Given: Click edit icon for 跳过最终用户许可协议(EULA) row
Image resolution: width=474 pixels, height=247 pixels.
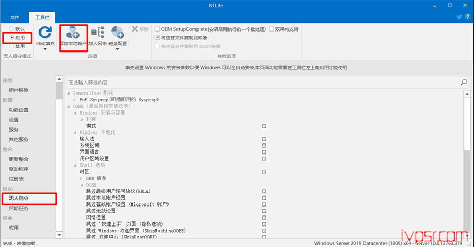Looking at the screenshot, I should (x=264, y=191).
